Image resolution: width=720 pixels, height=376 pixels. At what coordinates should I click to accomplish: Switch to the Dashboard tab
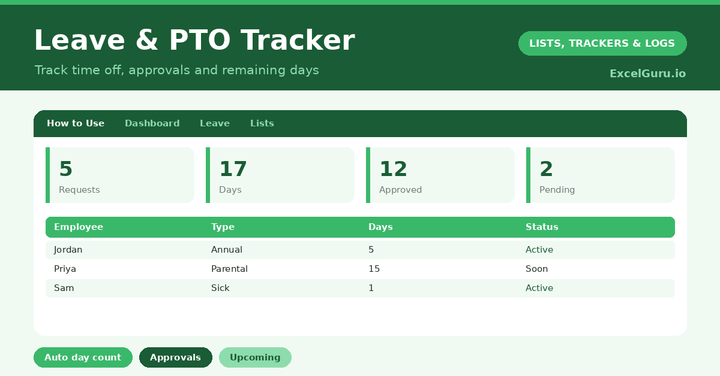point(152,123)
